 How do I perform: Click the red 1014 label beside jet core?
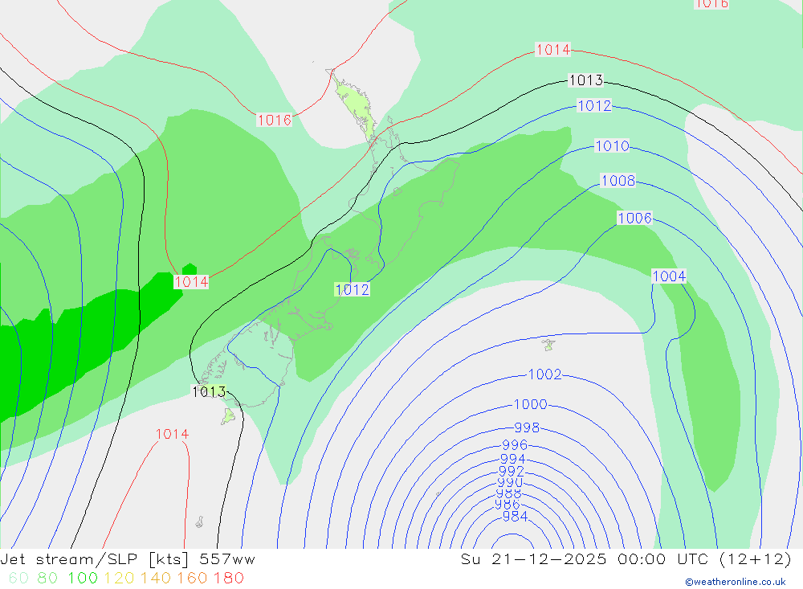(191, 282)
